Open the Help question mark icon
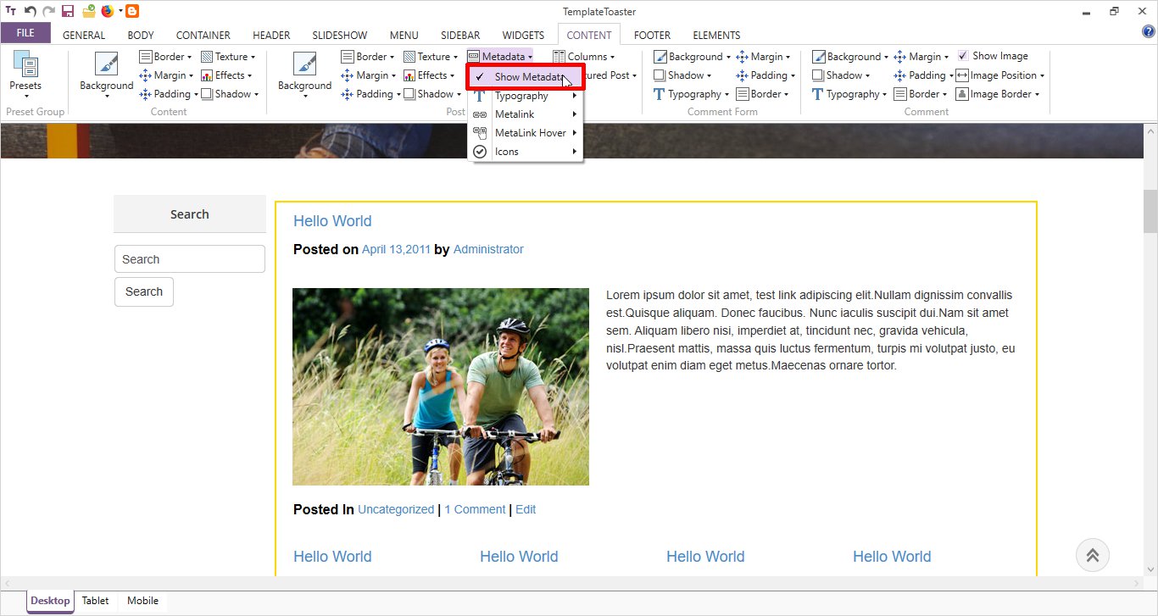 pos(1149,32)
